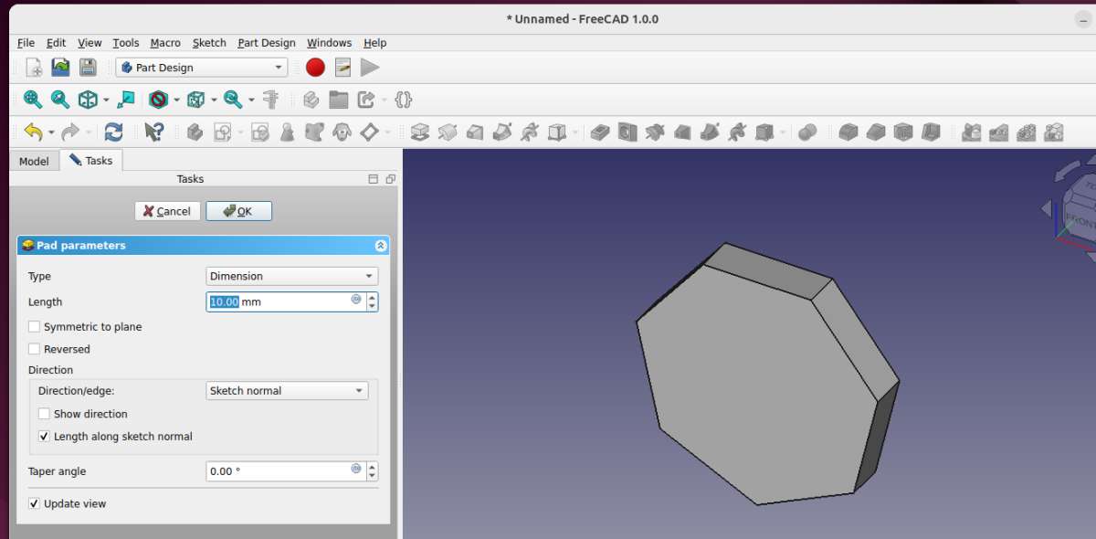The height and width of the screenshot is (539, 1096).
Task: Click the Linear pattern icon
Action: [x=999, y=132]
